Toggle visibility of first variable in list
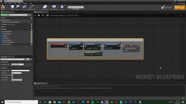Screen dimensions: 186x104 click(31, 31)
